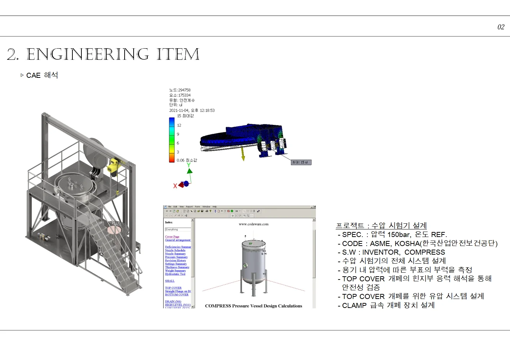Click the Home icon in COMPRESS toolbar
This screenshot has height=362, width=510.
(x=178, y=211)
